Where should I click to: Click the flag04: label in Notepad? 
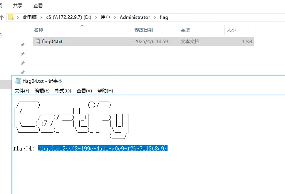pos(23,149)
